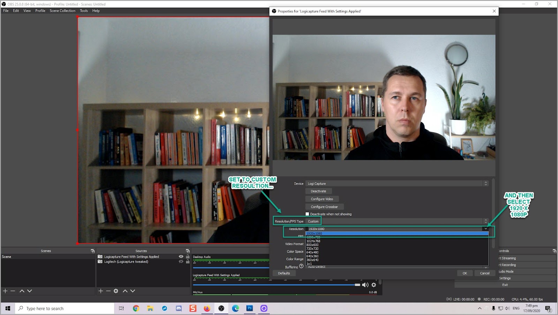Enable 'Deactivate when not showing' checkbox
558x315 pixels.
coord(307,214)
